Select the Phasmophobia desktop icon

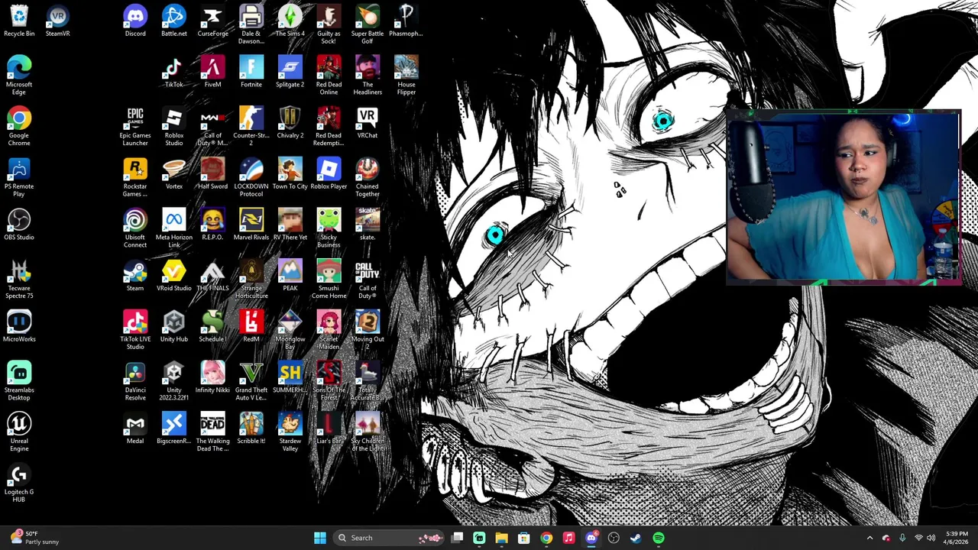(406, 21)
